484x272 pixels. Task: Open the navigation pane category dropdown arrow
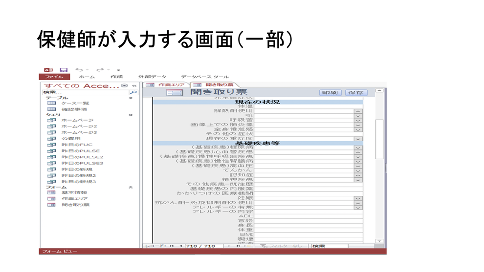pos(124,86)
